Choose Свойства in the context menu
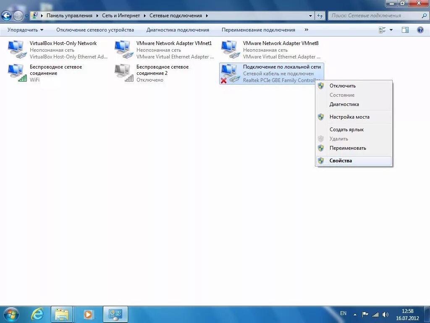This screenshot has width=430, height=323. (341, 161)
